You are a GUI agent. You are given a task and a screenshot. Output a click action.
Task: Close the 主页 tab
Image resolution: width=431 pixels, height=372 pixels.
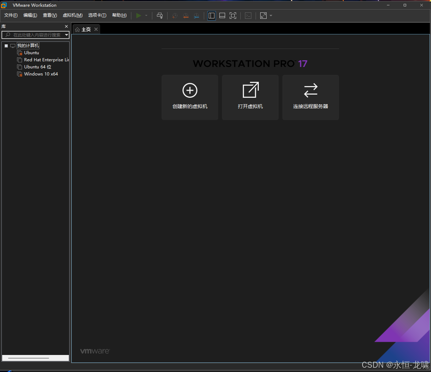tap(96, 29)
